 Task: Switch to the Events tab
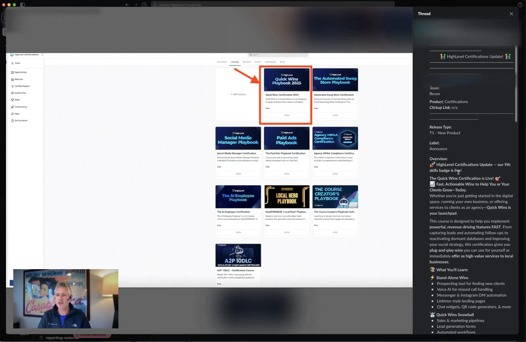click(258, 62)
